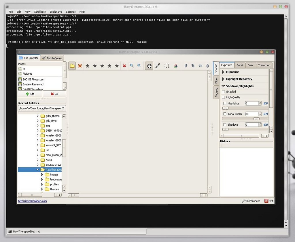
Task: Toggle the Shadows checkbox
Action: [x=225, y=124]
